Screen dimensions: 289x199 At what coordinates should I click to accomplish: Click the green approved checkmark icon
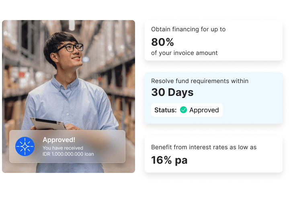[183, 110]
